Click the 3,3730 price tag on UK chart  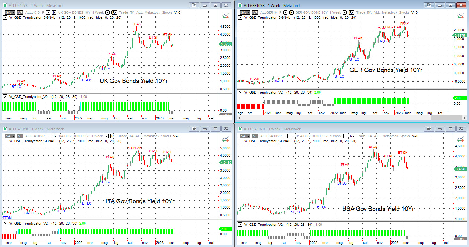click(x=225, y=44)
